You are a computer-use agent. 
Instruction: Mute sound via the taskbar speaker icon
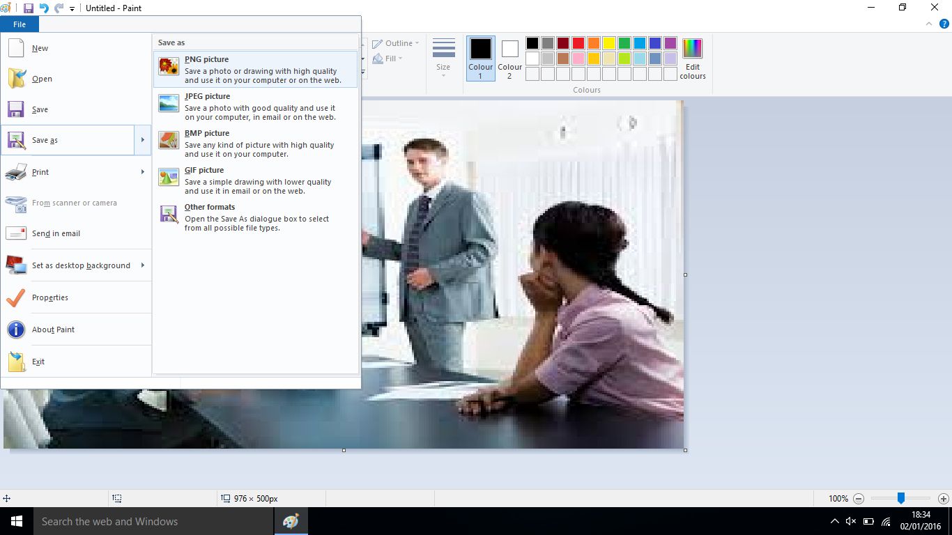click(x=851, y=520)
